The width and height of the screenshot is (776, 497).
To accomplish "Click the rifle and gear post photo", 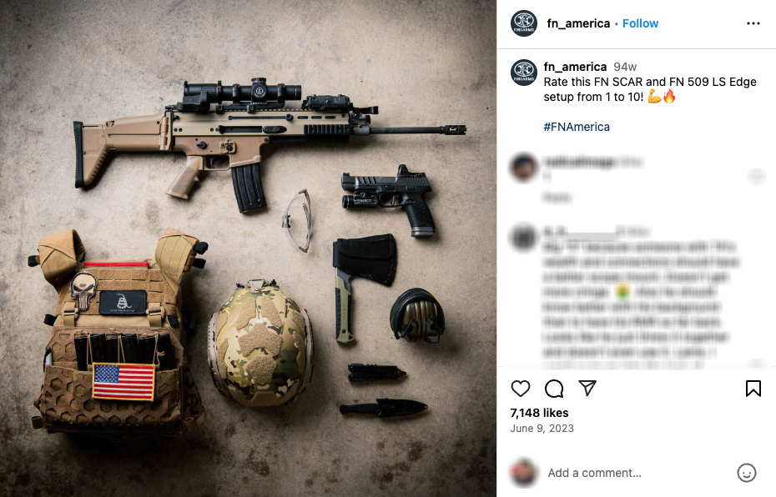I will 248,248.
